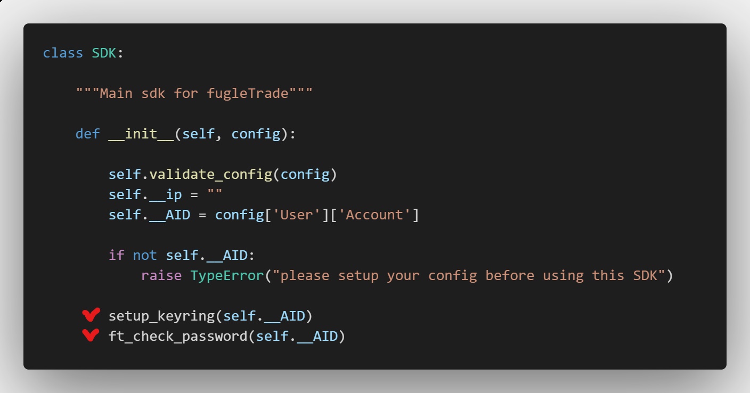Click the __init__ method name
The width and height of the screenshot is (750, 393).
[141, 134]
